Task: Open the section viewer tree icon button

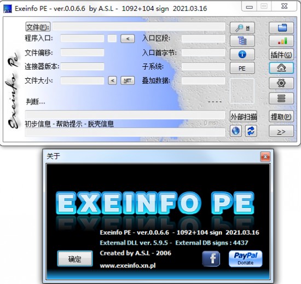Action: 242,40
